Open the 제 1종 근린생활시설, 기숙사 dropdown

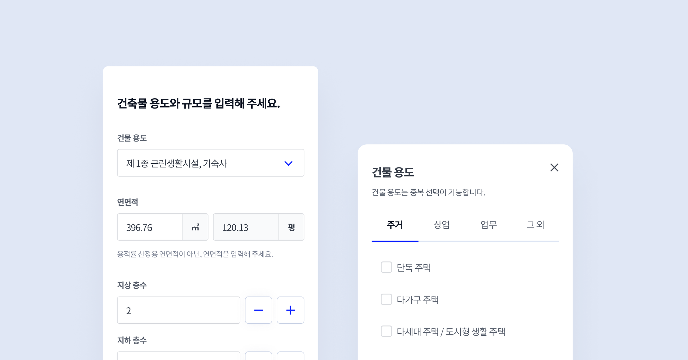pyautogui.click(x=211, y=163)
